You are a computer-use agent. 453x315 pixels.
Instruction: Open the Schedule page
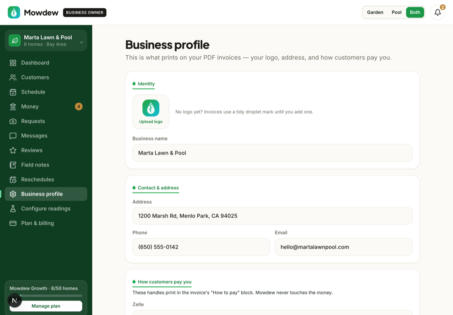pos(46,92)
